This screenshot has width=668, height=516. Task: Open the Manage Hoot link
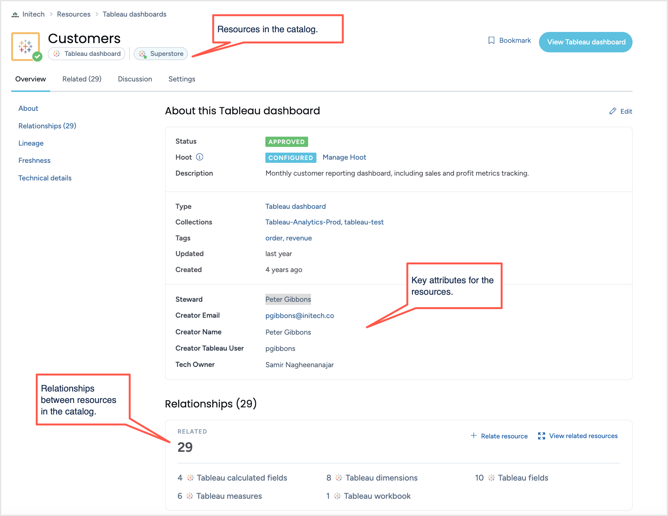pyautogui.click(x=344, y=157)
